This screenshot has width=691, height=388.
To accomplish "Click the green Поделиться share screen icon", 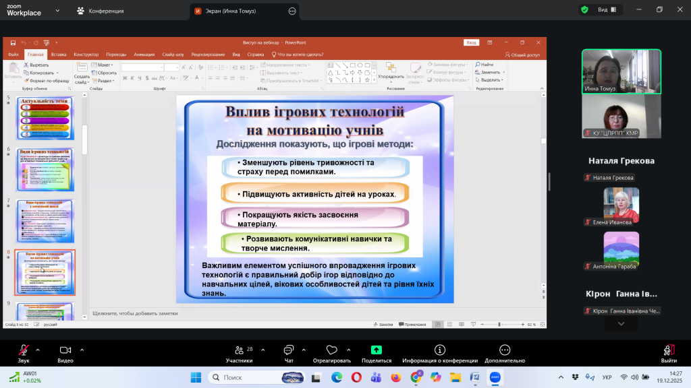I will (x=377, y=350).
